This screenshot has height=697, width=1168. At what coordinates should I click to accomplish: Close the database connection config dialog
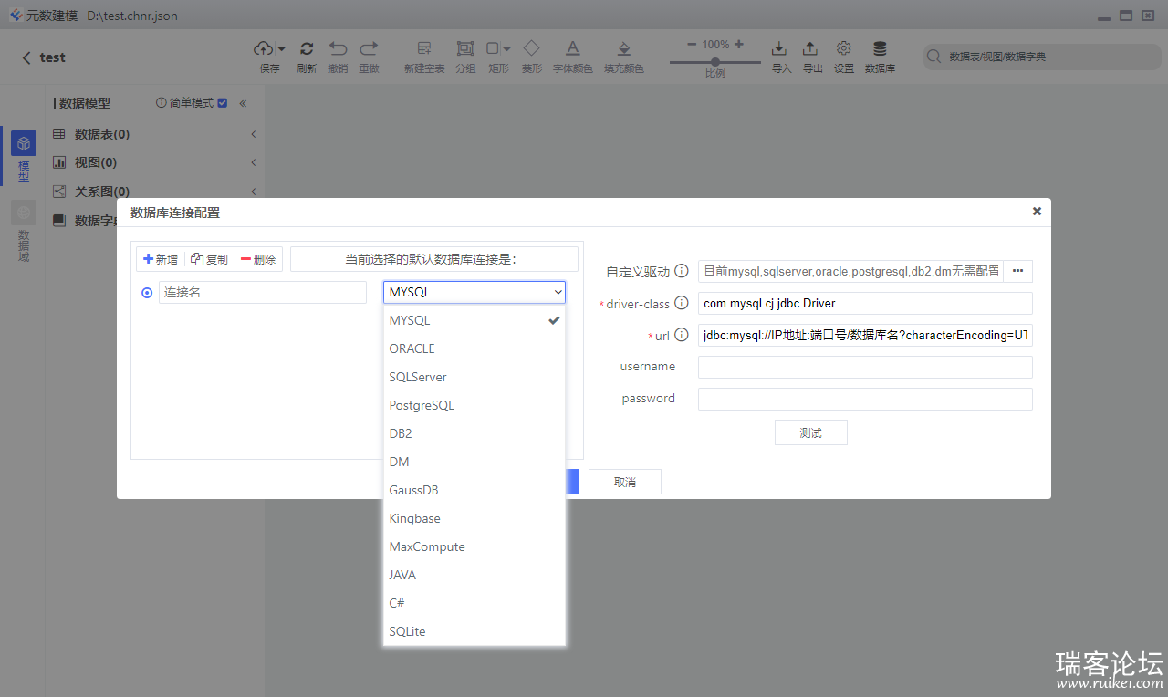click(x=1037, y=211)
